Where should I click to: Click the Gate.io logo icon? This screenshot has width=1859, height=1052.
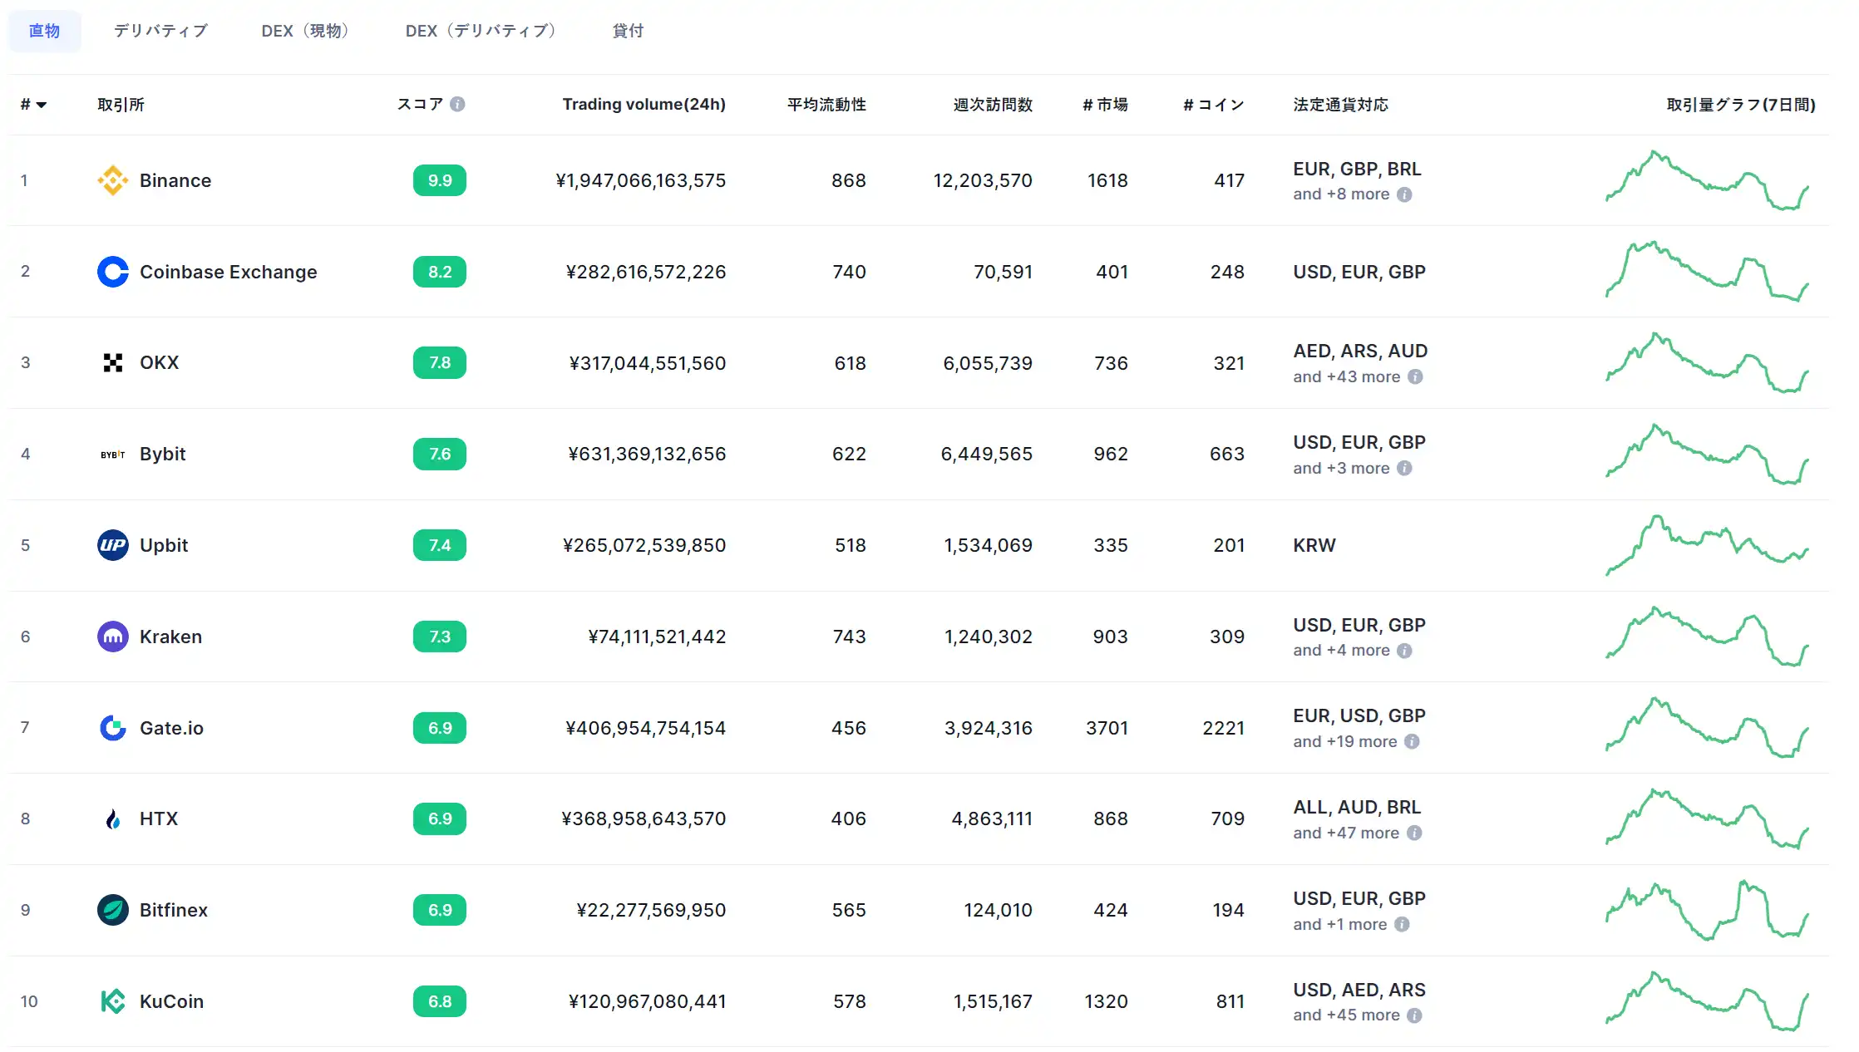(112, 728)
